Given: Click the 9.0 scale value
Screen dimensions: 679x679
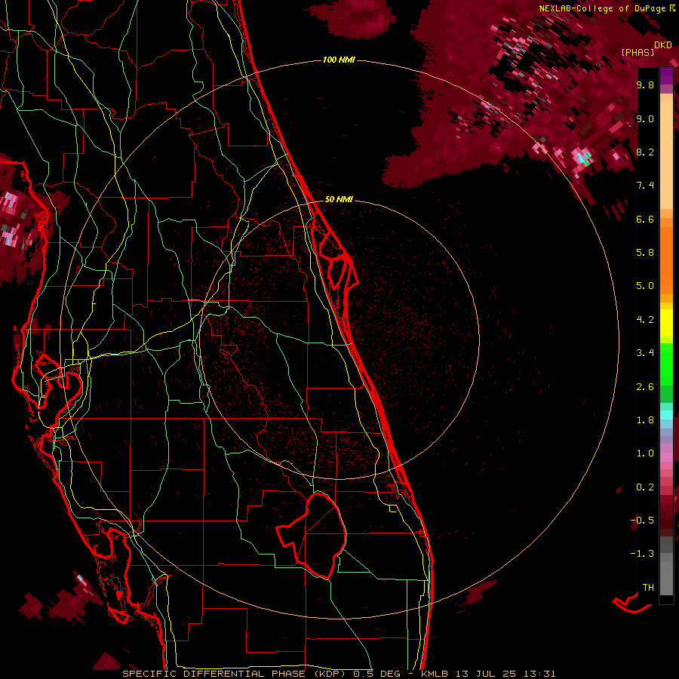Looking at the screenshot, I should (x=645, y=118).
